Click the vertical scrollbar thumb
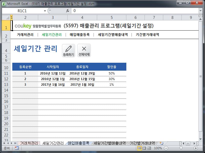 pos(200,76)
